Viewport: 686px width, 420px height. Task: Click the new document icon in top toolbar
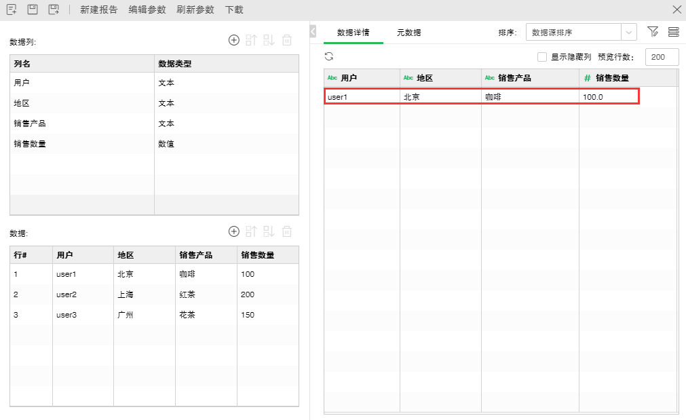coord(12,9)
